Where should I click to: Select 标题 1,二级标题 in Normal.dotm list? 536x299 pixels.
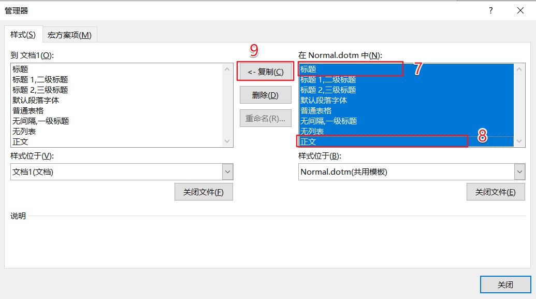tap(407, 79)
